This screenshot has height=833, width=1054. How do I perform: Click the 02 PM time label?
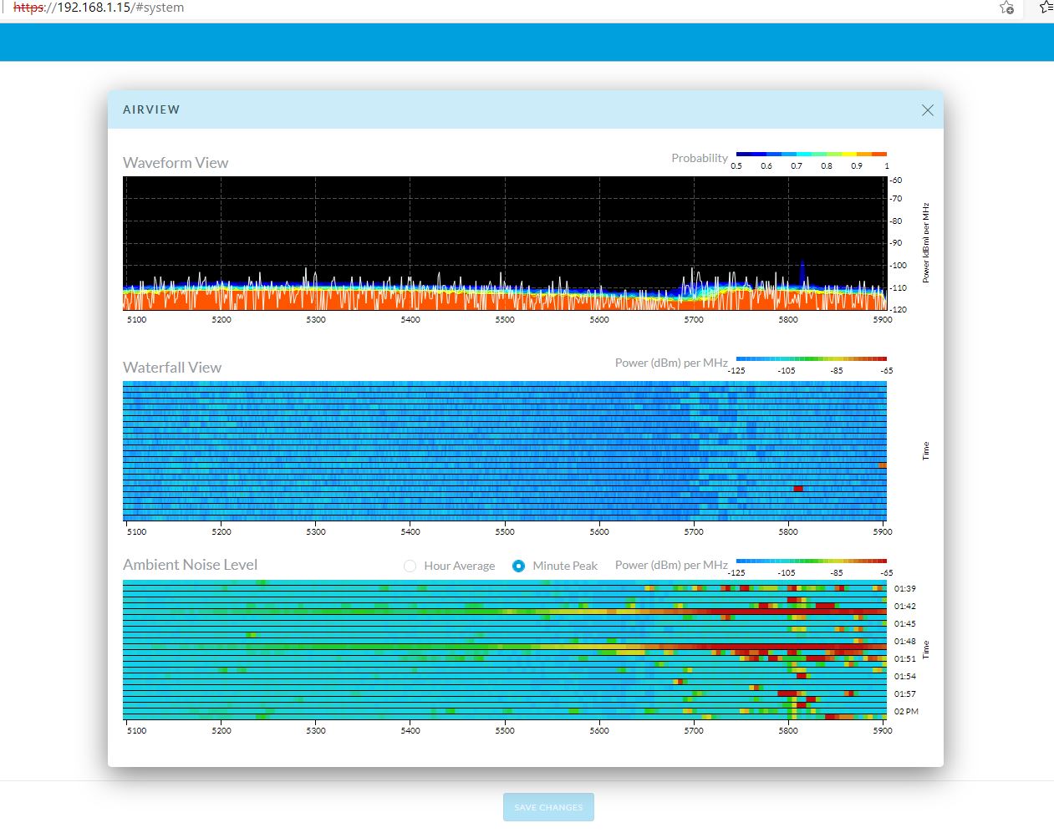pos(906,712)
